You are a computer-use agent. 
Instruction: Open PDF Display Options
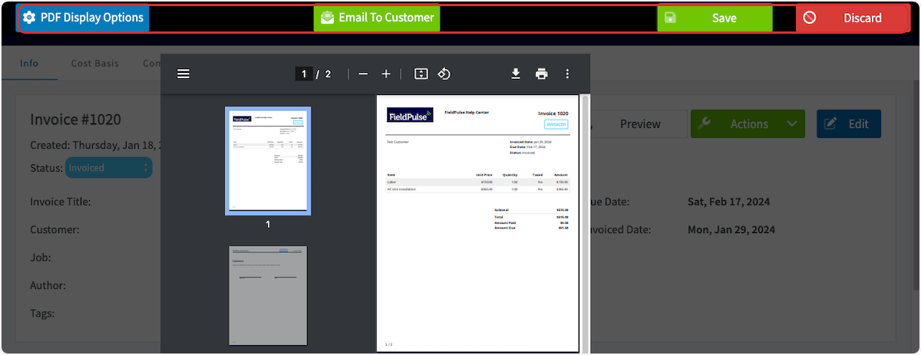[x=83, y=18]
